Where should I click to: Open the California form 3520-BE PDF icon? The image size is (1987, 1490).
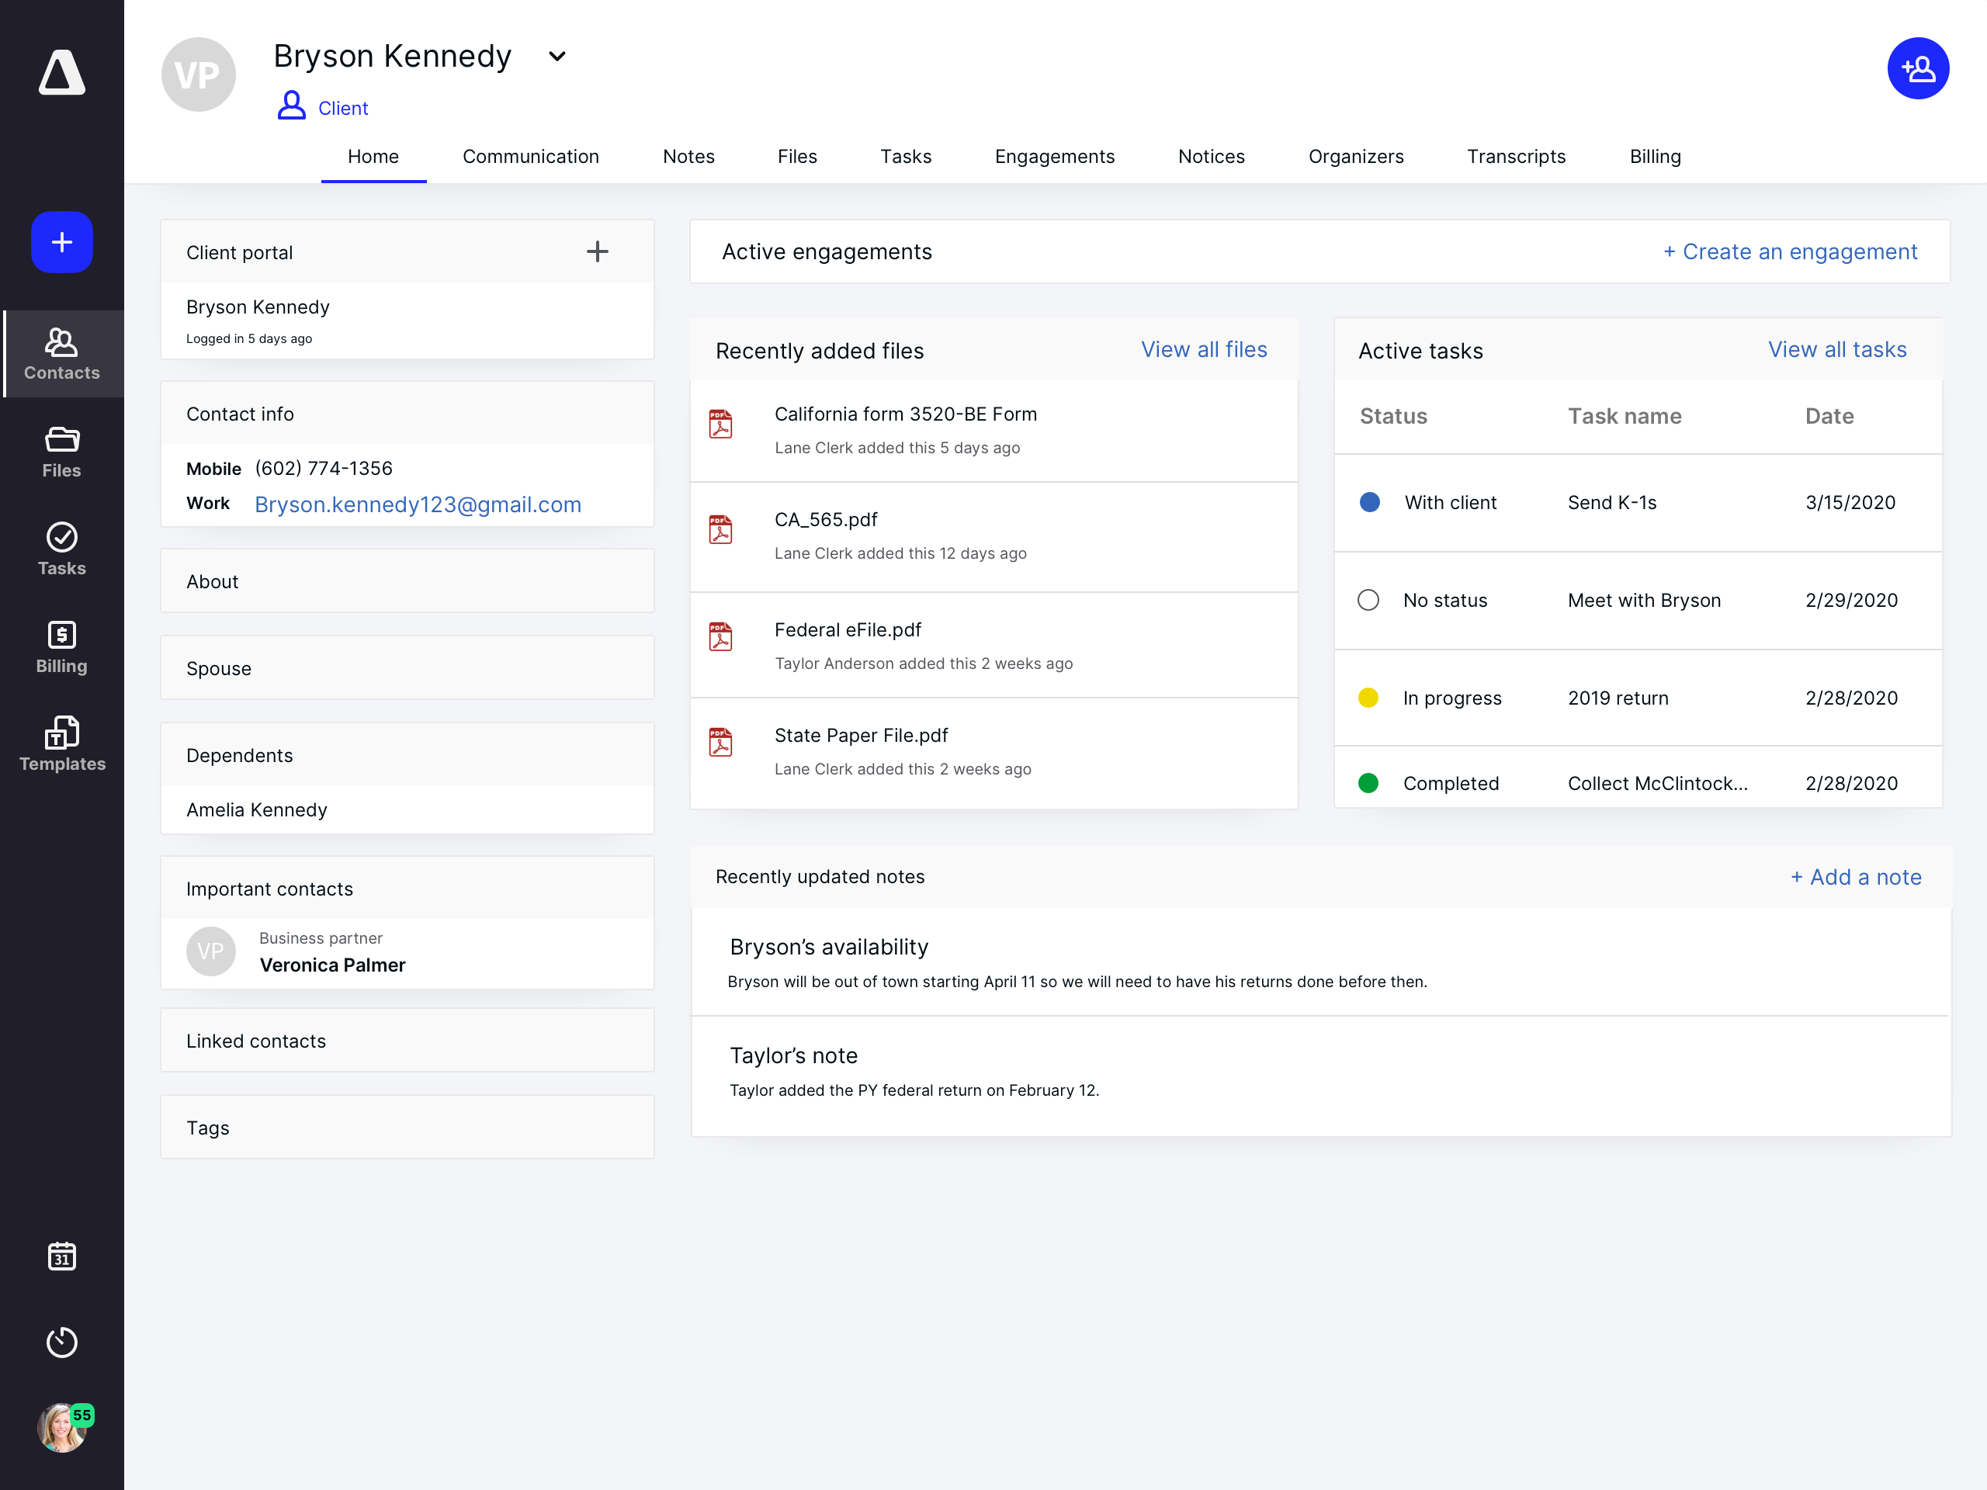tap(720, 424)
